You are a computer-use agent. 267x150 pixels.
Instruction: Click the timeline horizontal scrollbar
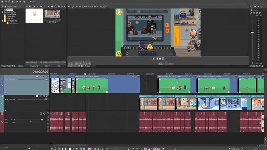[x=70, y=145]
